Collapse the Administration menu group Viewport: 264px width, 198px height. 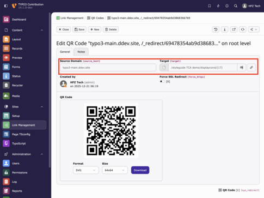click(42, 154)
